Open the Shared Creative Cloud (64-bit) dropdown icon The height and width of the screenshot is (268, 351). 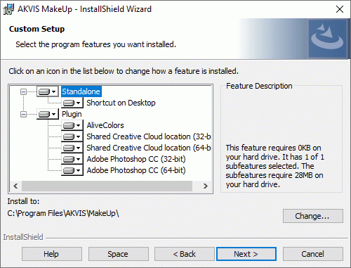click(72, 148)
